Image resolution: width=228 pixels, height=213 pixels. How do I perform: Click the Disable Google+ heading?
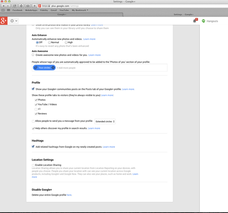click(x=42, y=190)
